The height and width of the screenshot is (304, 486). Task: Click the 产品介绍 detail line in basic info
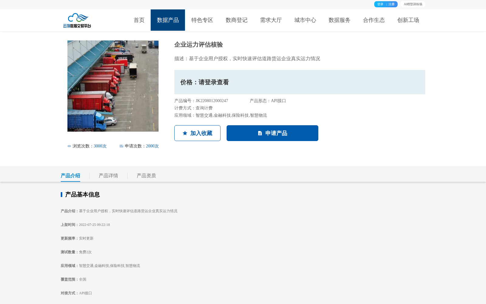119,211
